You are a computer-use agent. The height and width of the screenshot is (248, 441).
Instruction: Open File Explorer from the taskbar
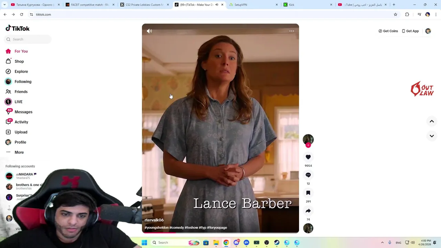[x=216, y=242]
